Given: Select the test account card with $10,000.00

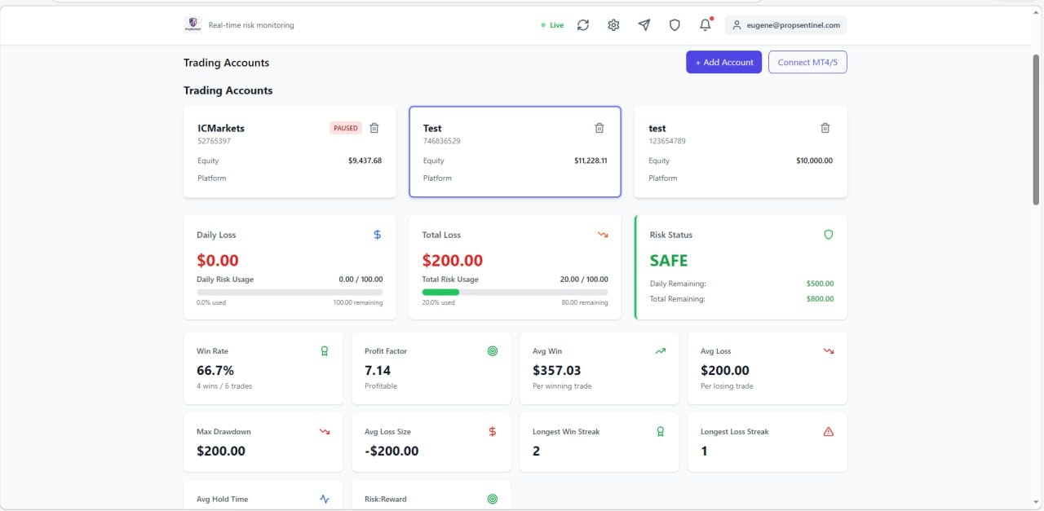Looking at the screenshot, I should [x=741, y=152].
